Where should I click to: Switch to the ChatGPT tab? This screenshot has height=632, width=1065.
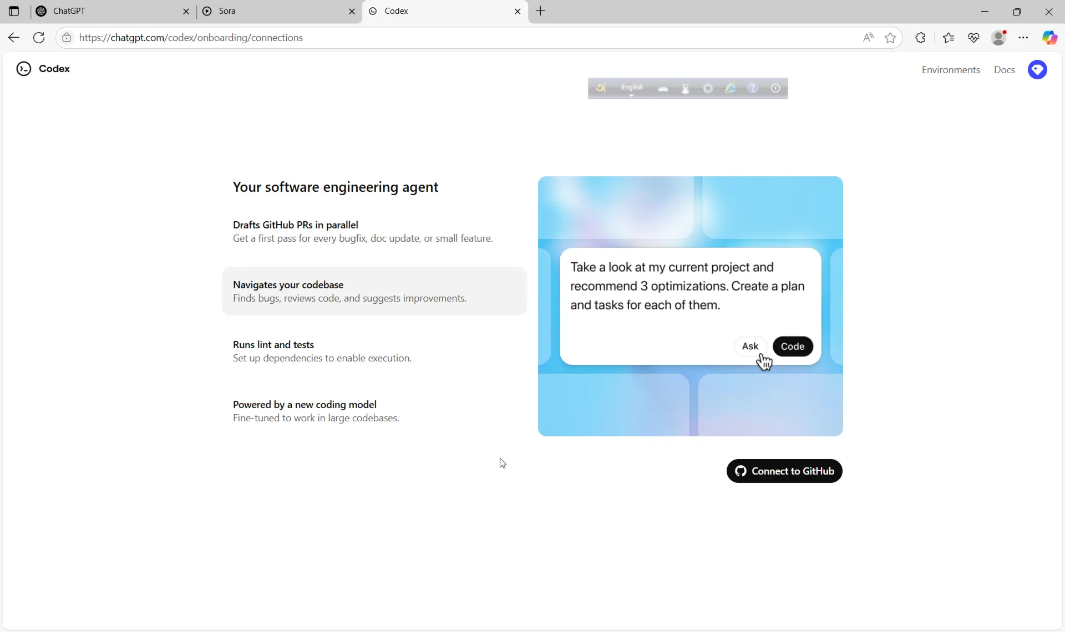111,11
